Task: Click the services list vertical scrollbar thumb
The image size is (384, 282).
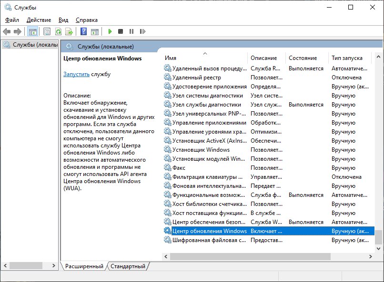Action: point(378,237)
